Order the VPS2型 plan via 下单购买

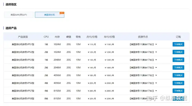[178, 52]
